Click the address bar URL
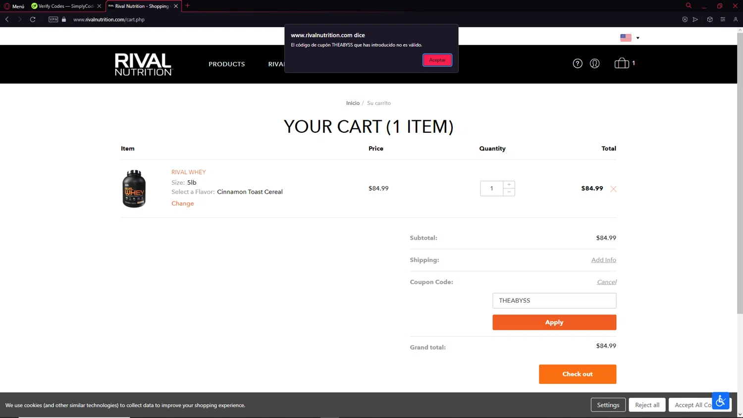Image resolution: width=743 pixels, height=418 pixels. [109, 19]
